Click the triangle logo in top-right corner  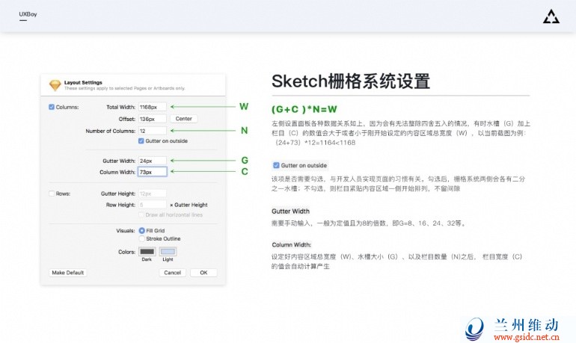pos(551,16)
